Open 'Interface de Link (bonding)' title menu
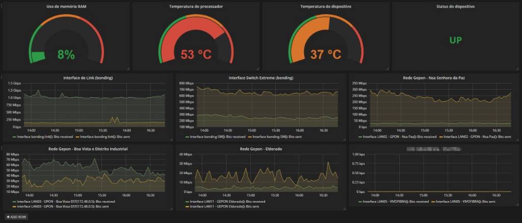The image size is (522, 223). click(x=88, y=78)
